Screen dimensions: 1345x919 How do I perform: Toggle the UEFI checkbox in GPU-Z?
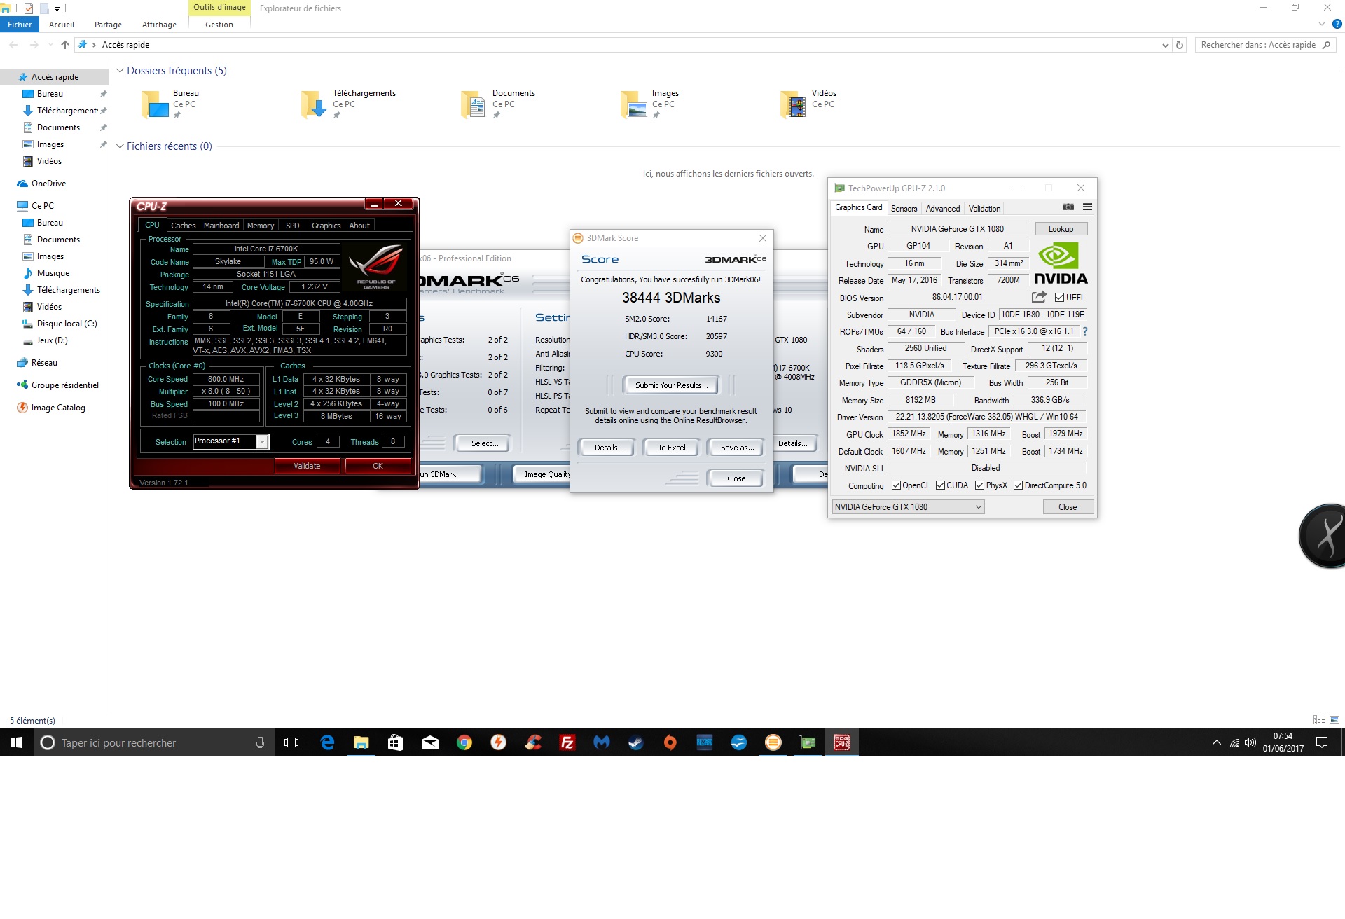point(1059,298)
